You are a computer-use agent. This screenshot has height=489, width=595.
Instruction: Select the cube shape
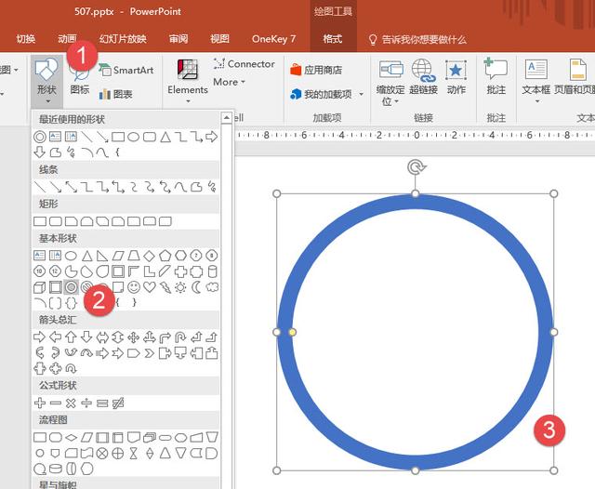pos(40,287)
